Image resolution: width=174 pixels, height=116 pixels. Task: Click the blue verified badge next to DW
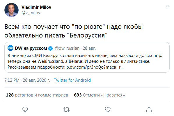pyautogui.click(x=51, y=48)
